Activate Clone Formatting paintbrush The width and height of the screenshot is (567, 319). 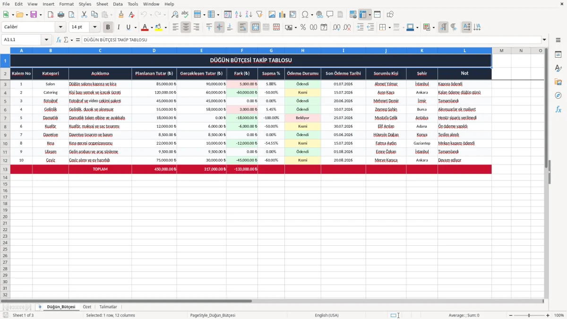[121, 15]
